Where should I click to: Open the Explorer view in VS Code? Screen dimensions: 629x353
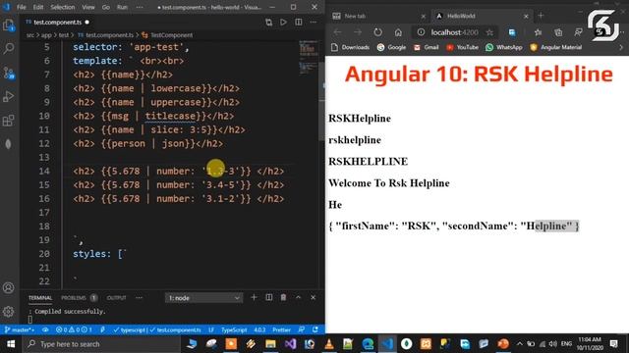pyautogui.click(x=9, y=25)
